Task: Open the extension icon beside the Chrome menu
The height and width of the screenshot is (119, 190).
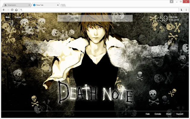Action: tap(181, 10)
